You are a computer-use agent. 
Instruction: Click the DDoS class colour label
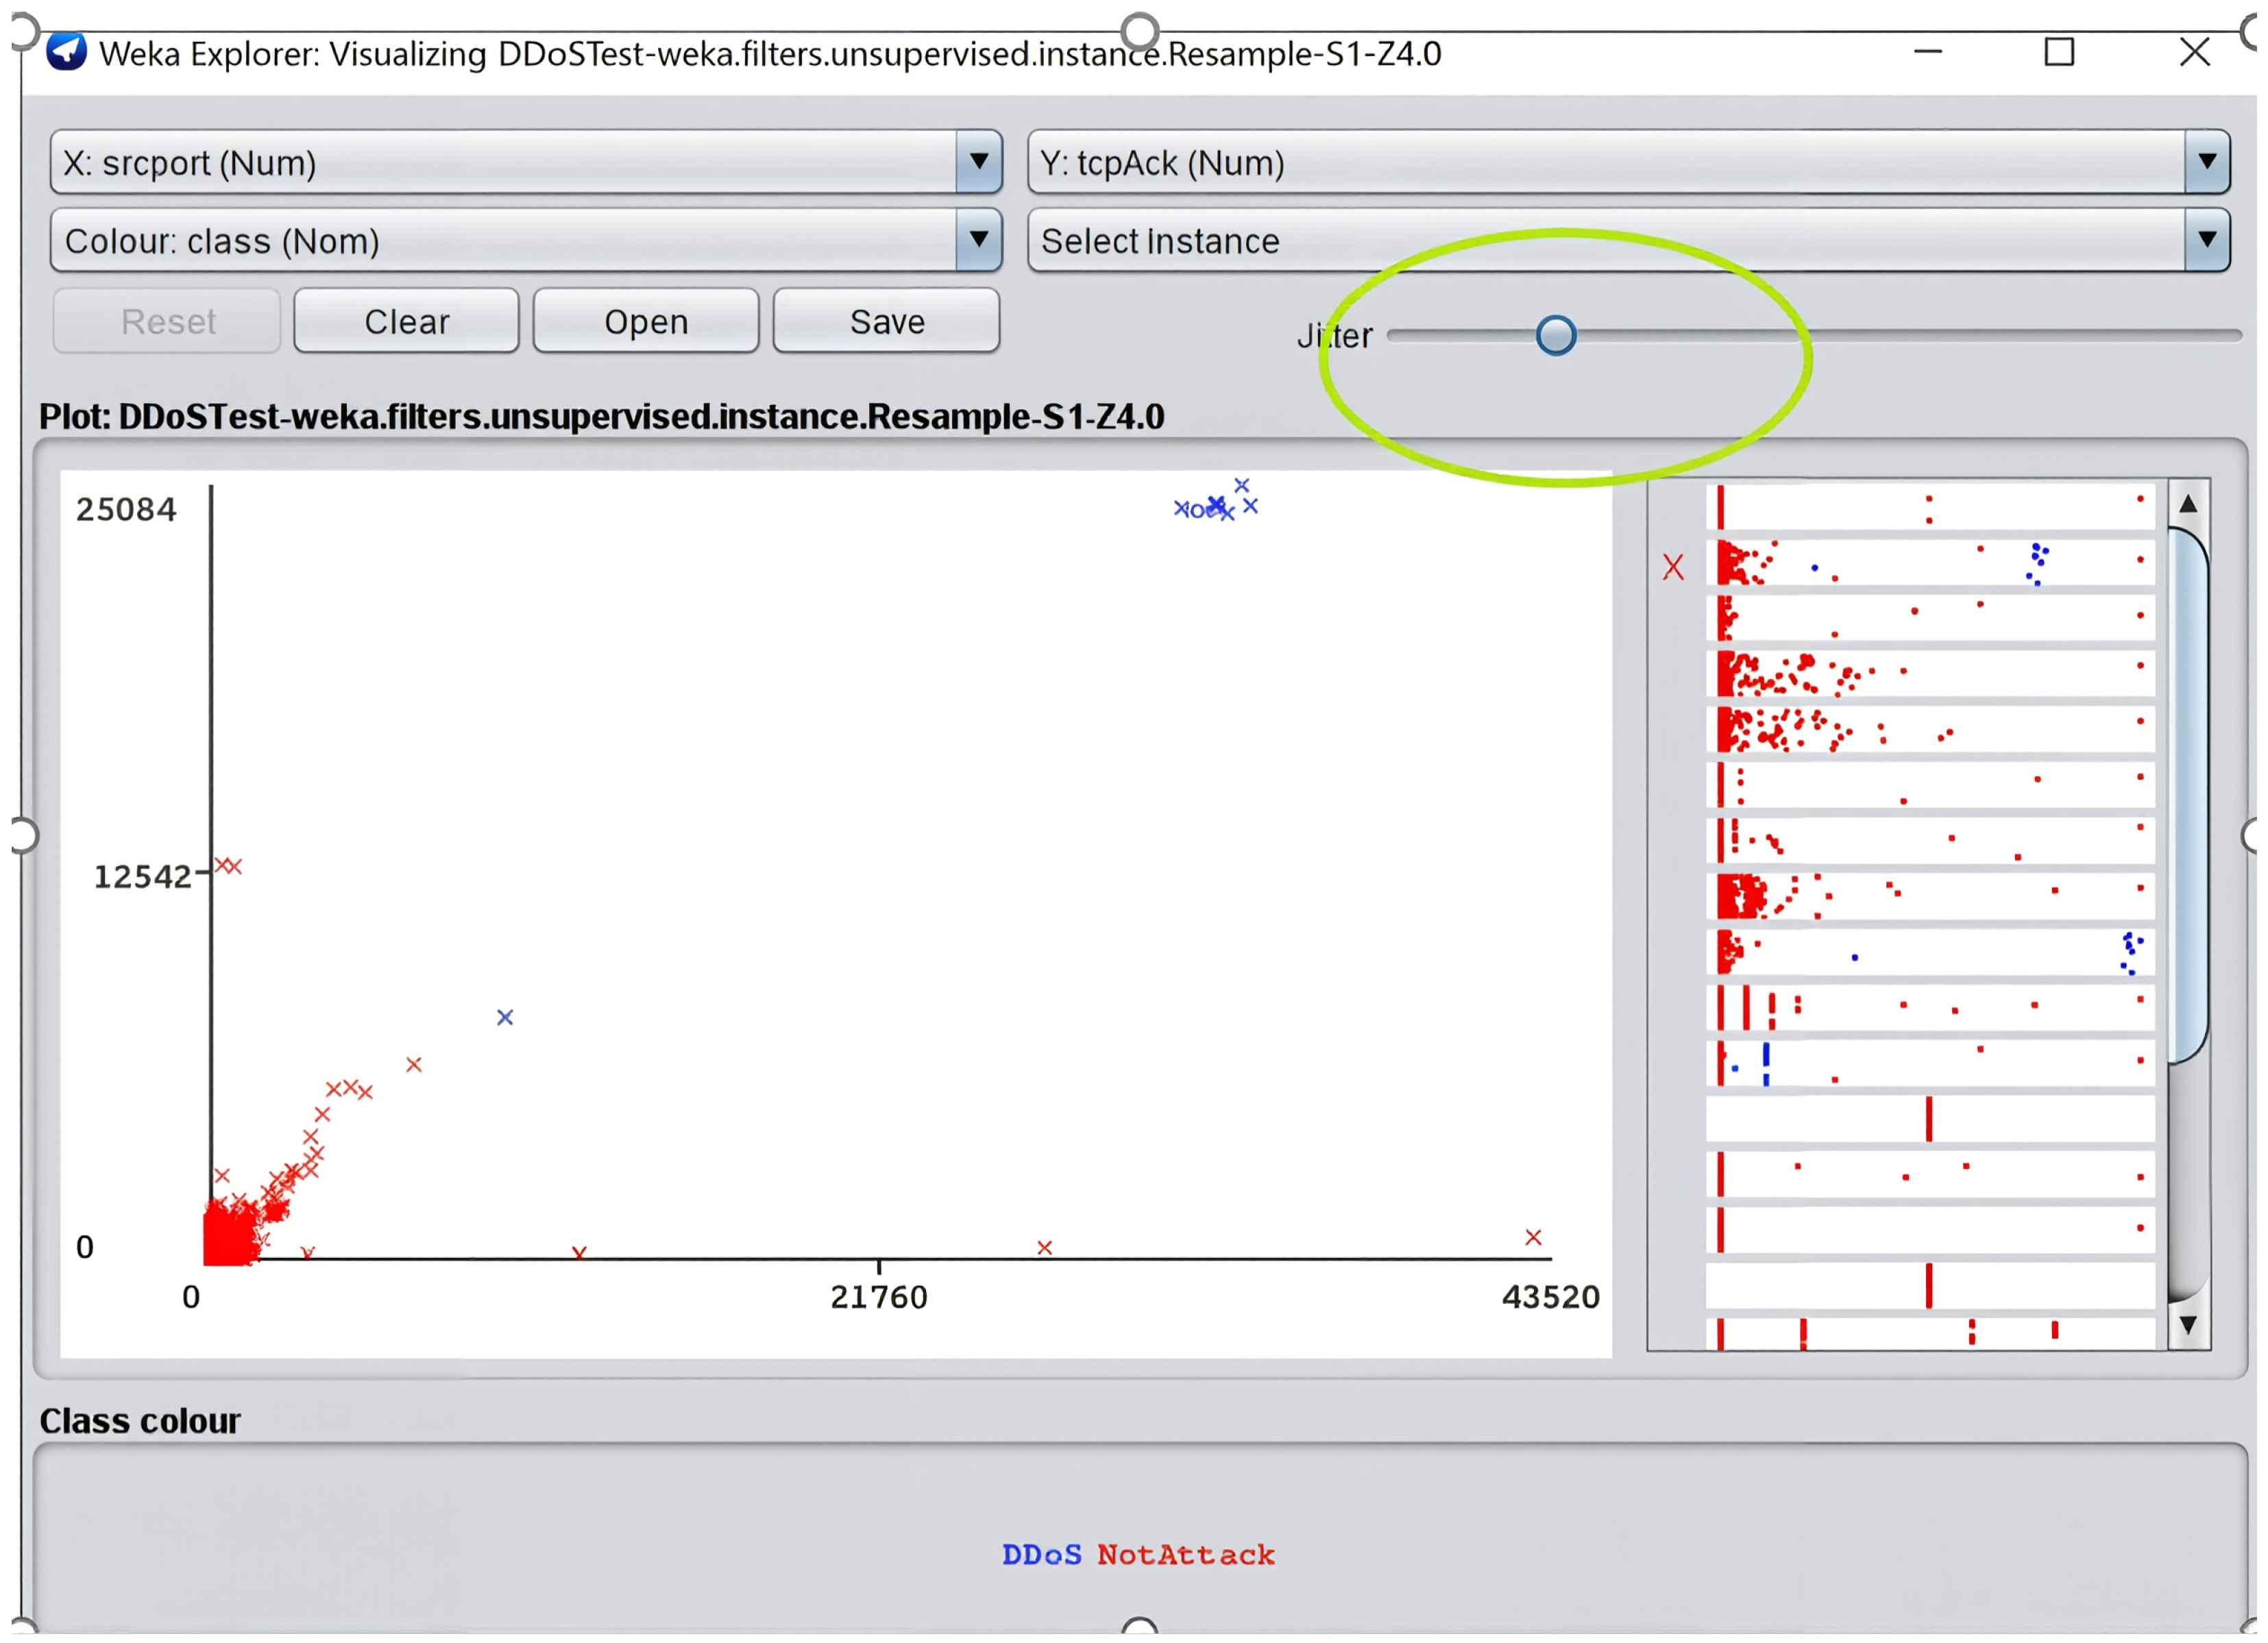click(1042, 1556)
